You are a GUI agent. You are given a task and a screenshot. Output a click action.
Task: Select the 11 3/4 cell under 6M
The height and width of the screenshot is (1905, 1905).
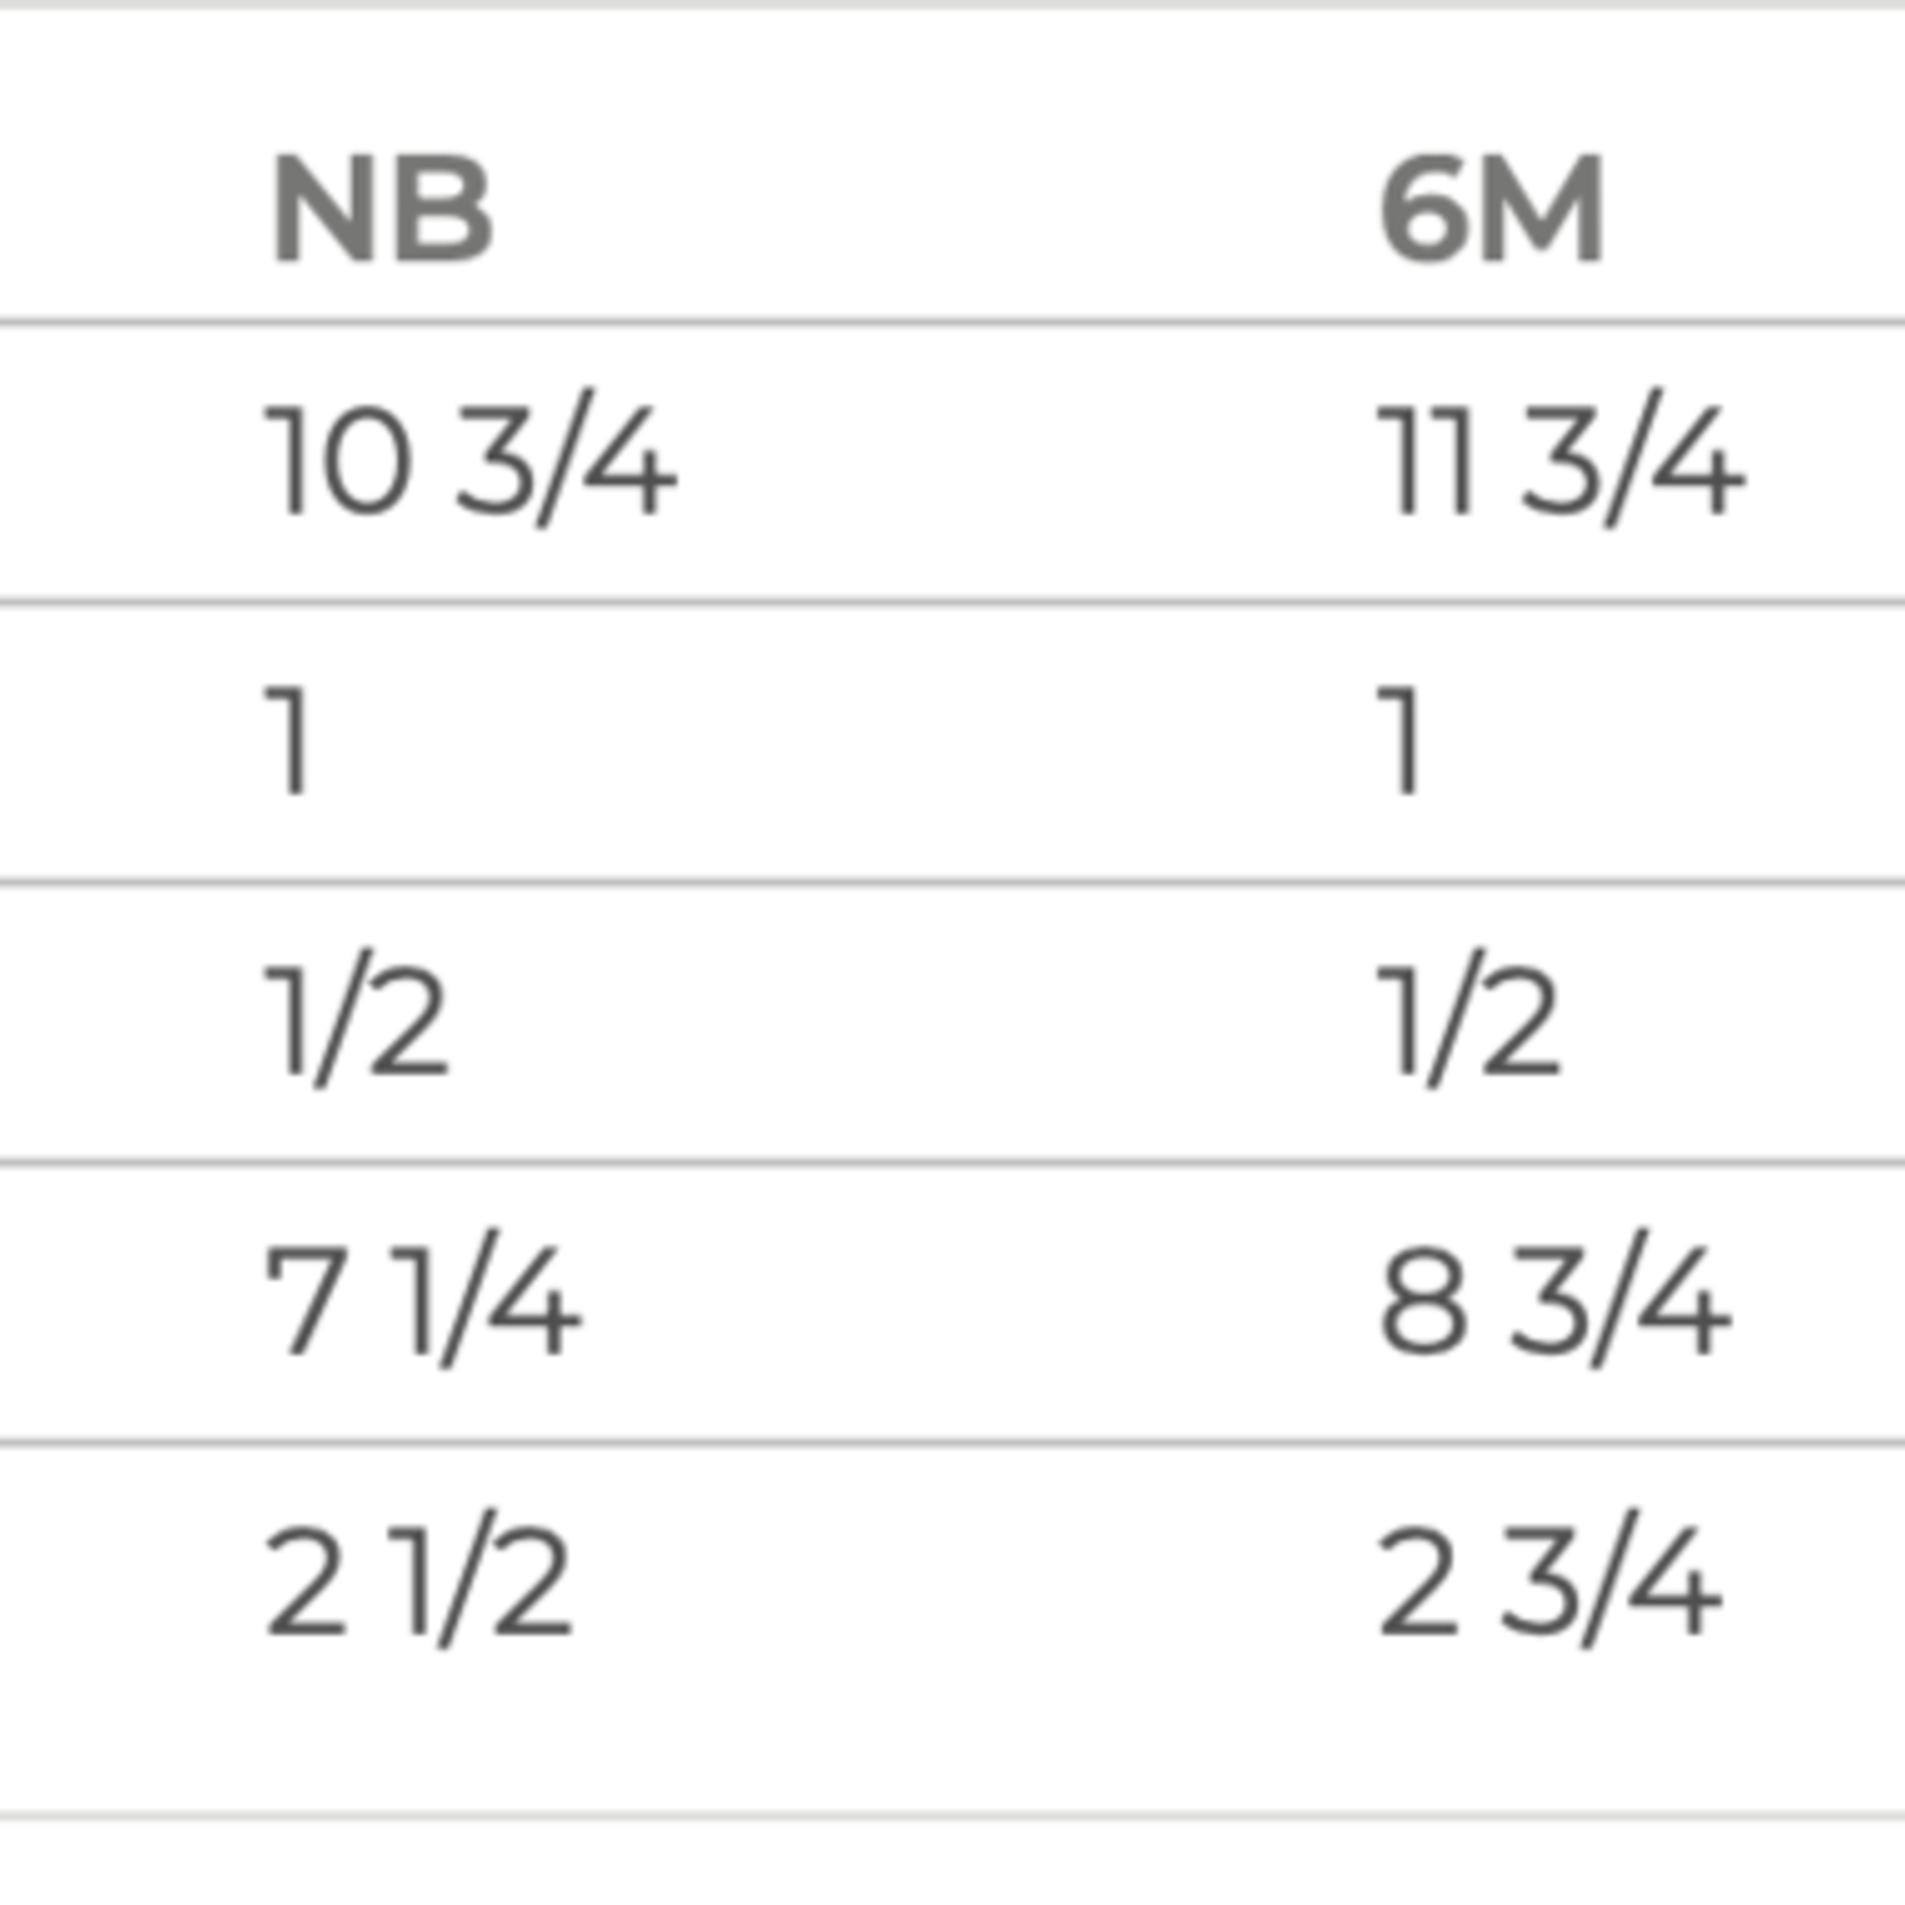(x=1560, y=460)
